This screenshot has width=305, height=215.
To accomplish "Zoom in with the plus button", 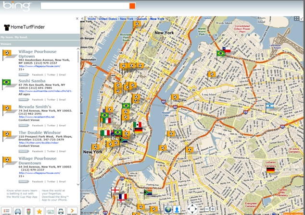I will point(213,209).
